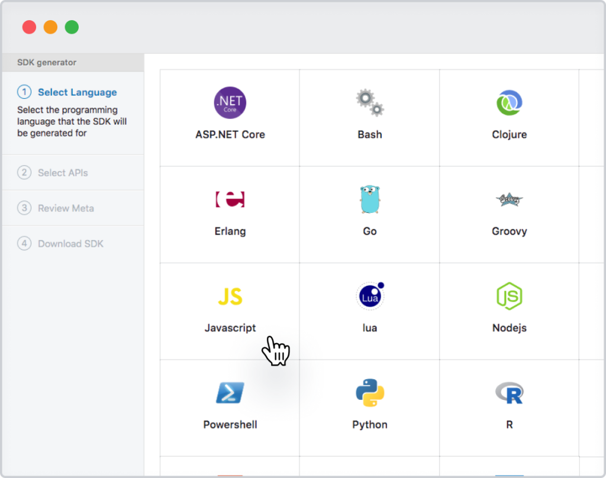Go to the Download SDK step

pos(71,244)
